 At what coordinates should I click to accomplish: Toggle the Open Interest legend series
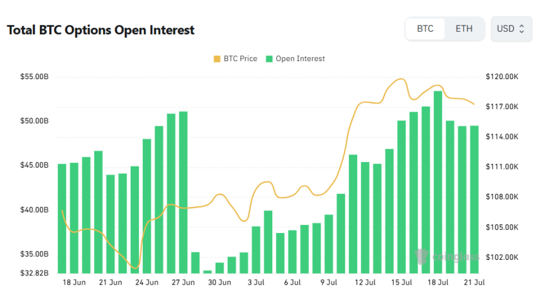coord(295,59)
